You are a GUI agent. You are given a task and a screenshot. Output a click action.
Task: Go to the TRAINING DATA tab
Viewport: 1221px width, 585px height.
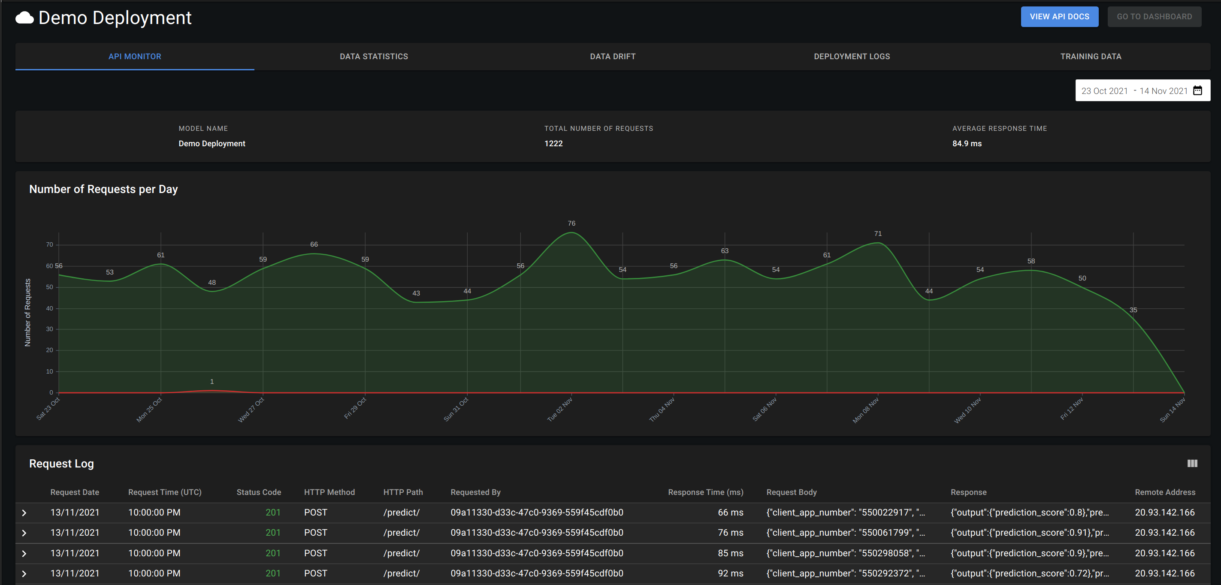[1091, 56]
